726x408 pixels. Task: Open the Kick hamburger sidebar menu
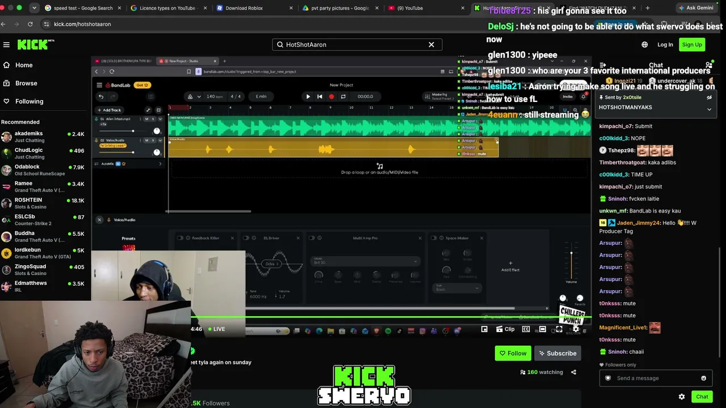click(6, 45)
